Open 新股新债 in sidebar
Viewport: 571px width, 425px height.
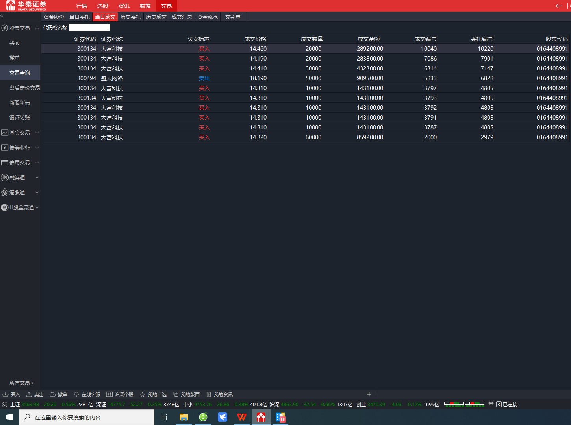(x=20, y=103)
